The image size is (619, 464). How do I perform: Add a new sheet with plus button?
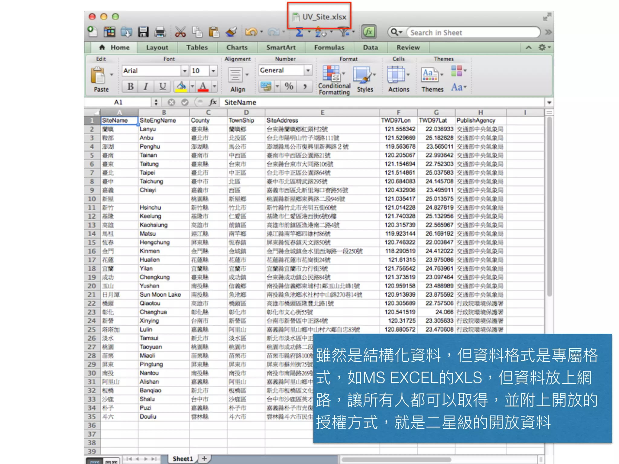tap(204, 459)
